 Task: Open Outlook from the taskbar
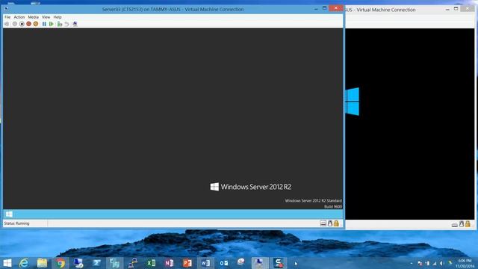point(224,263)
